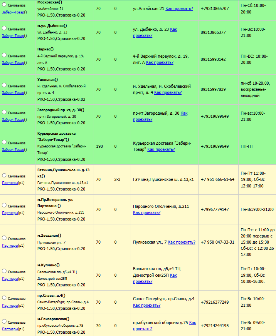The height and width of the screenshot is (336, 276).
Task: Click phone number +79216377249
Action: tap(215, 302)
